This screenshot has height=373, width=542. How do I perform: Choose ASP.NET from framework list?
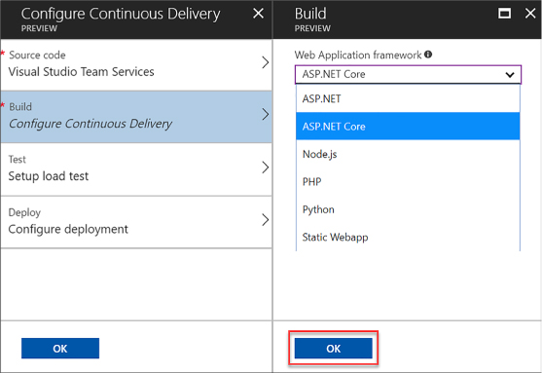408,98
